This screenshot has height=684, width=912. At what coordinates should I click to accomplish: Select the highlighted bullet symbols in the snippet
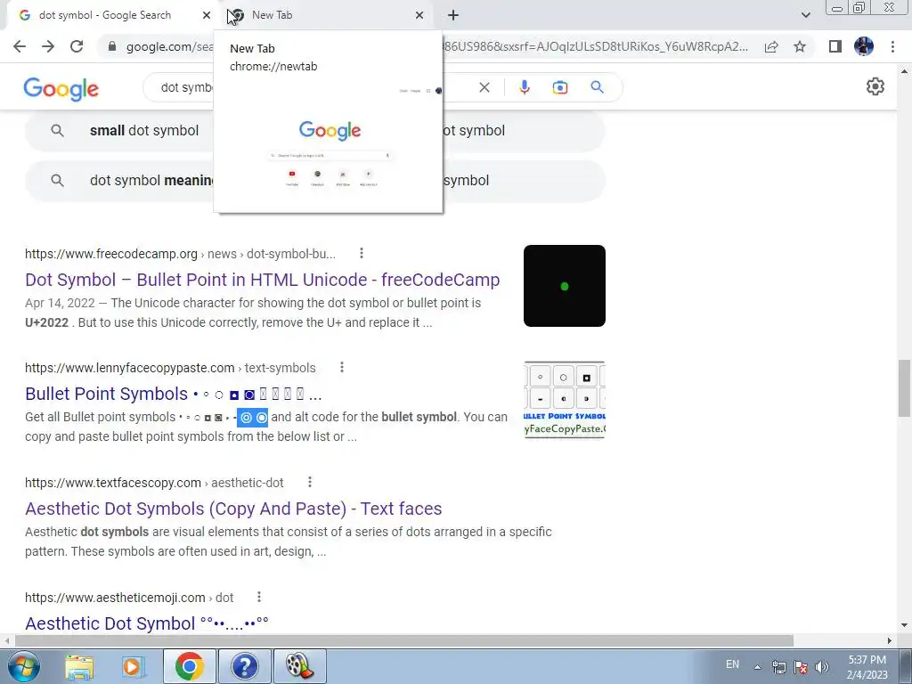coord(253,417)
